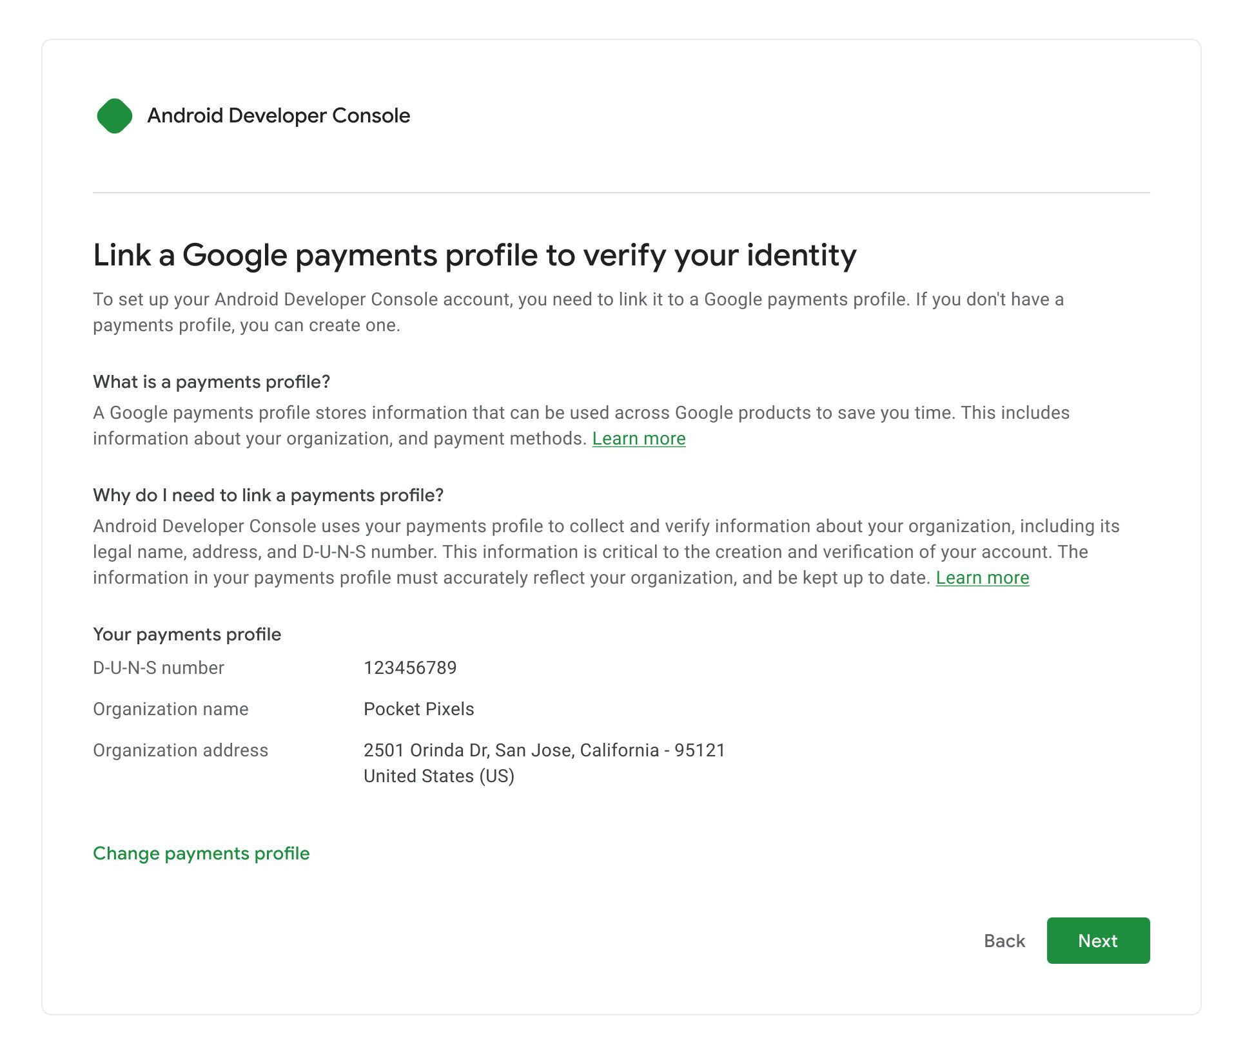Click the green Android Developer Console logo
Image resolution: width=1243 pixels, height=1054 pixels.
(116, 116)
